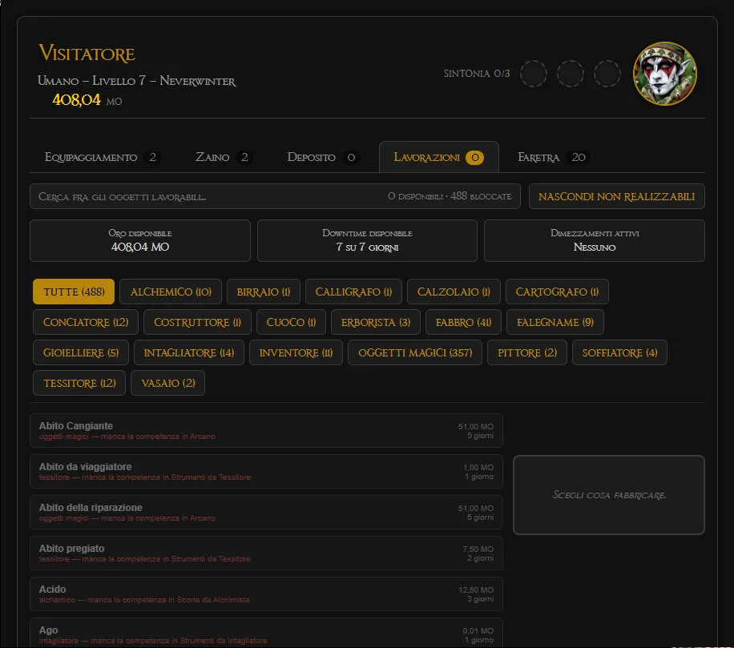Image resolution: width=734 pixels, height=648 pixels.
Task: Choose the Cartografo filter
Action: [x=557, y=292]
